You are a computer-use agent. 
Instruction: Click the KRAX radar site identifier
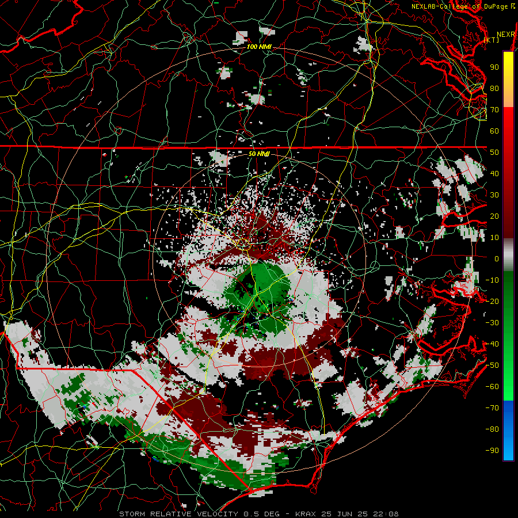coord(307,514)
